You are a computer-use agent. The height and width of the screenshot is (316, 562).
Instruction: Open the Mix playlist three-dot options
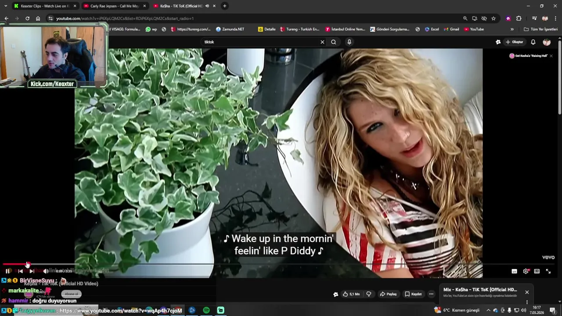click(x=527, y=302)
